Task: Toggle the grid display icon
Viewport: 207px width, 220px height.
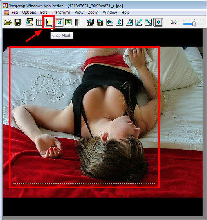Action: point(39,22)
